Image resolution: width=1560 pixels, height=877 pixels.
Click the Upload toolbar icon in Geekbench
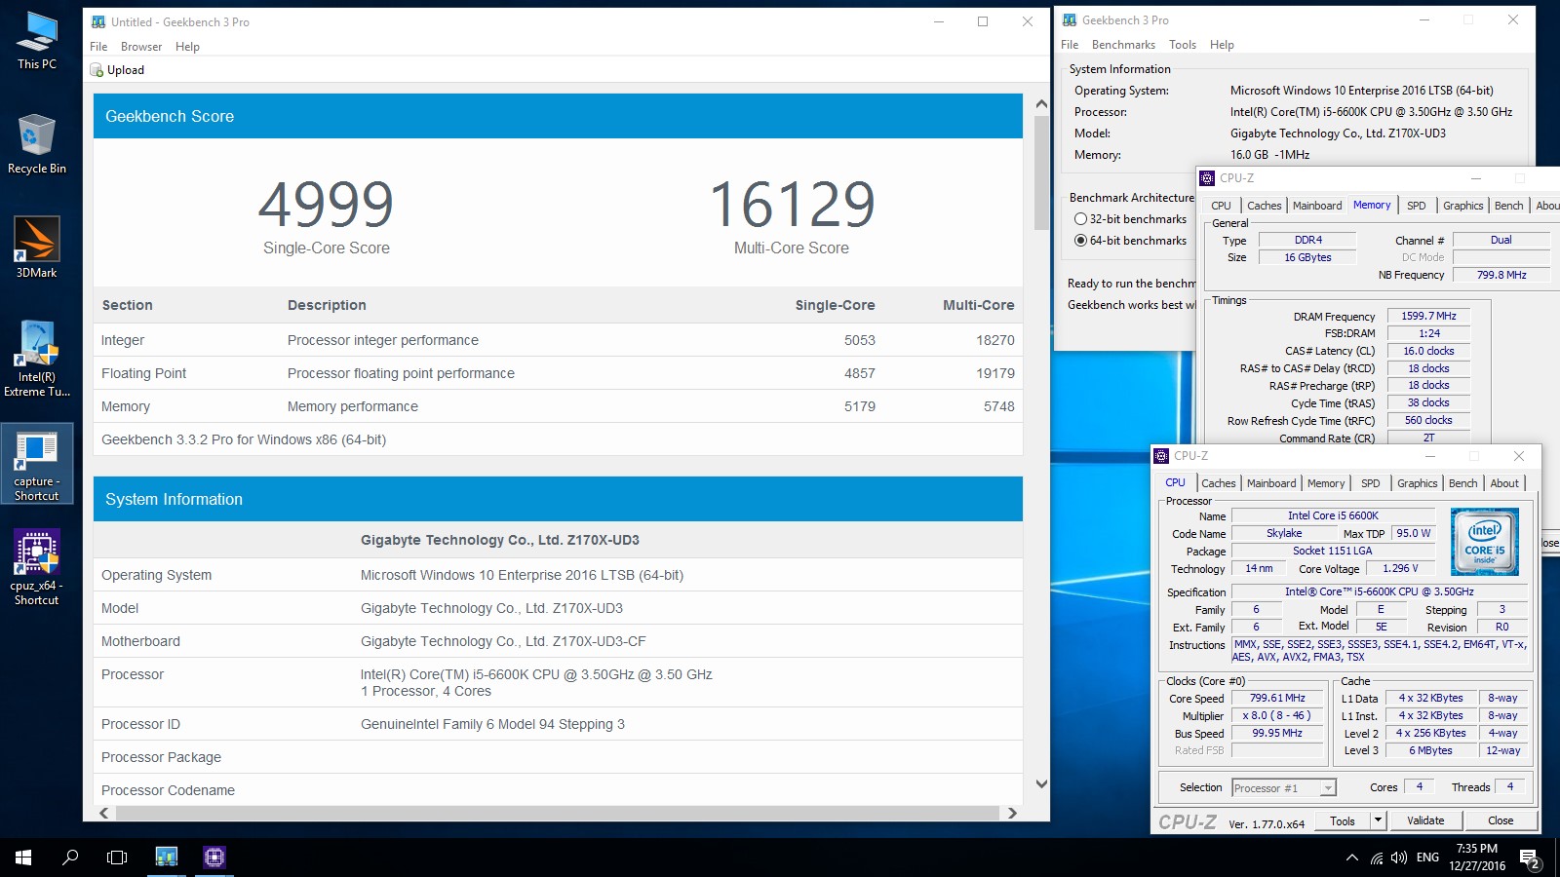pos(97,70)
